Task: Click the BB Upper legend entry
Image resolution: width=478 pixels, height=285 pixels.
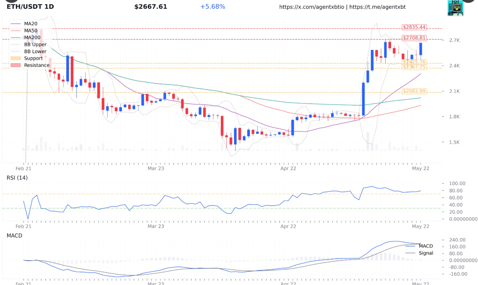Action: click(x=35, y=45)
